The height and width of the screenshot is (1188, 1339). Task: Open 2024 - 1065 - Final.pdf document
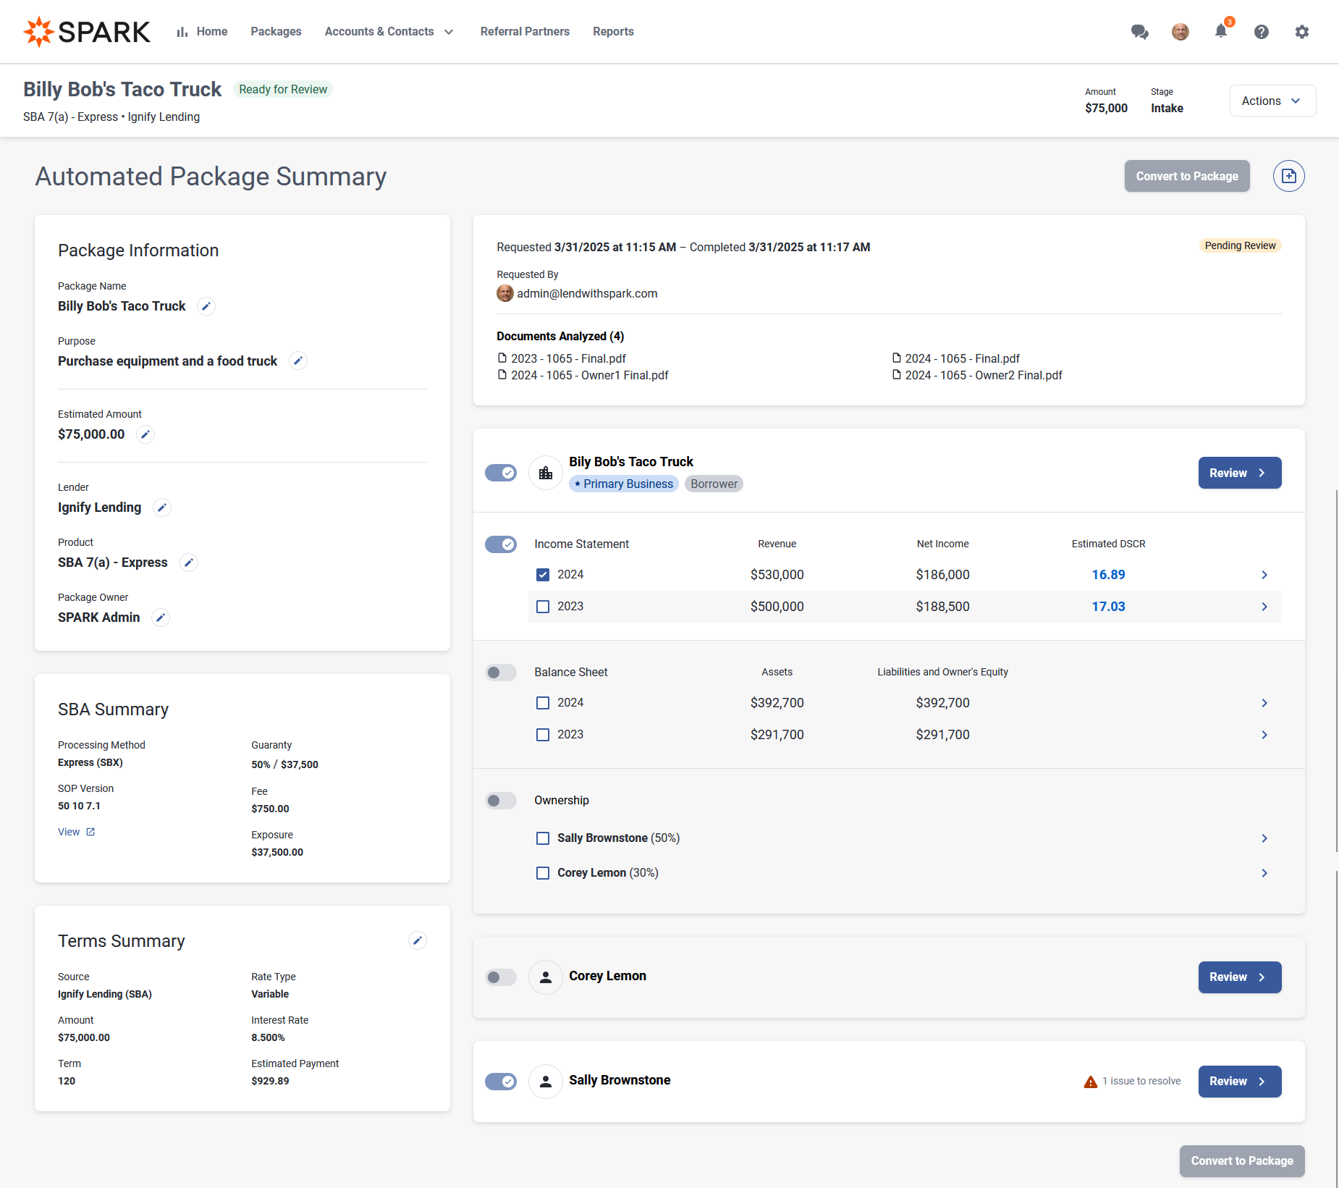point(955,358)
